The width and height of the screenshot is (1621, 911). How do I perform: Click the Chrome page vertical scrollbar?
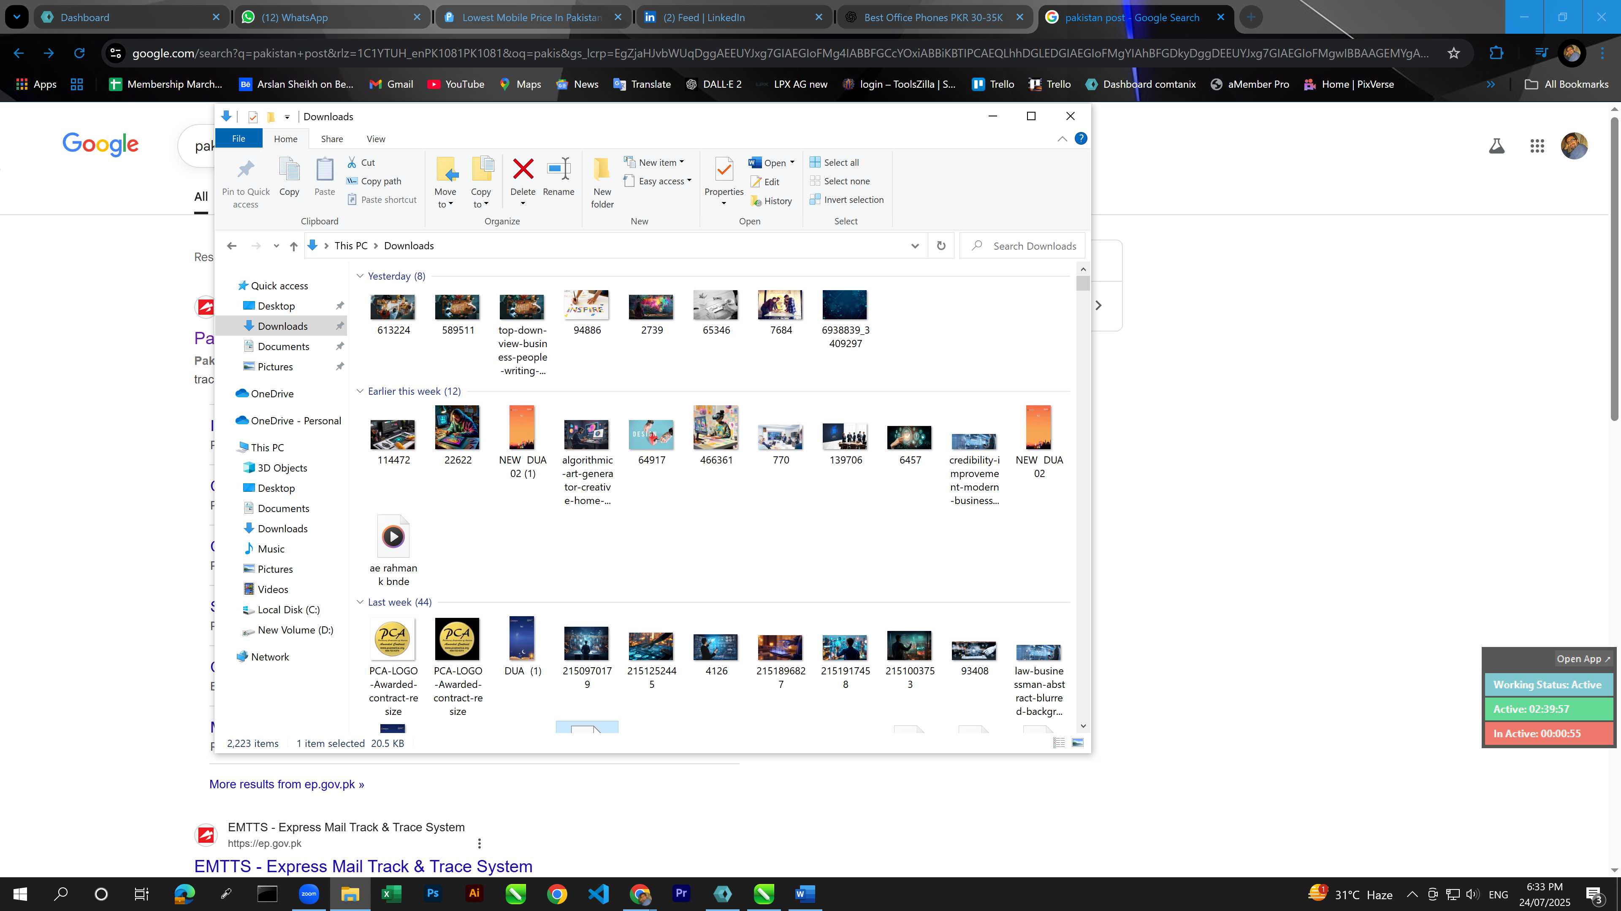(1614, 268)
